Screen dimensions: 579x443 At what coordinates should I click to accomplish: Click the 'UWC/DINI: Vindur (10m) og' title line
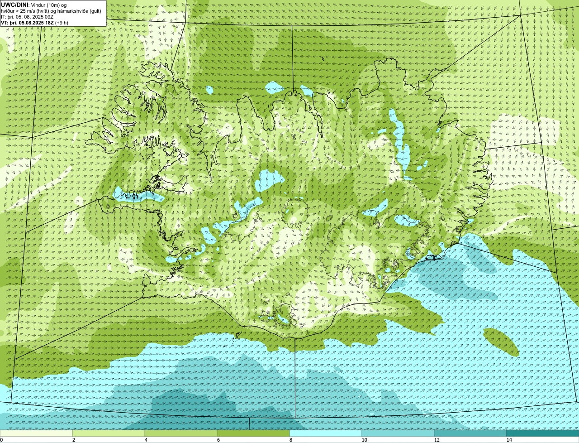coord(34,5)
